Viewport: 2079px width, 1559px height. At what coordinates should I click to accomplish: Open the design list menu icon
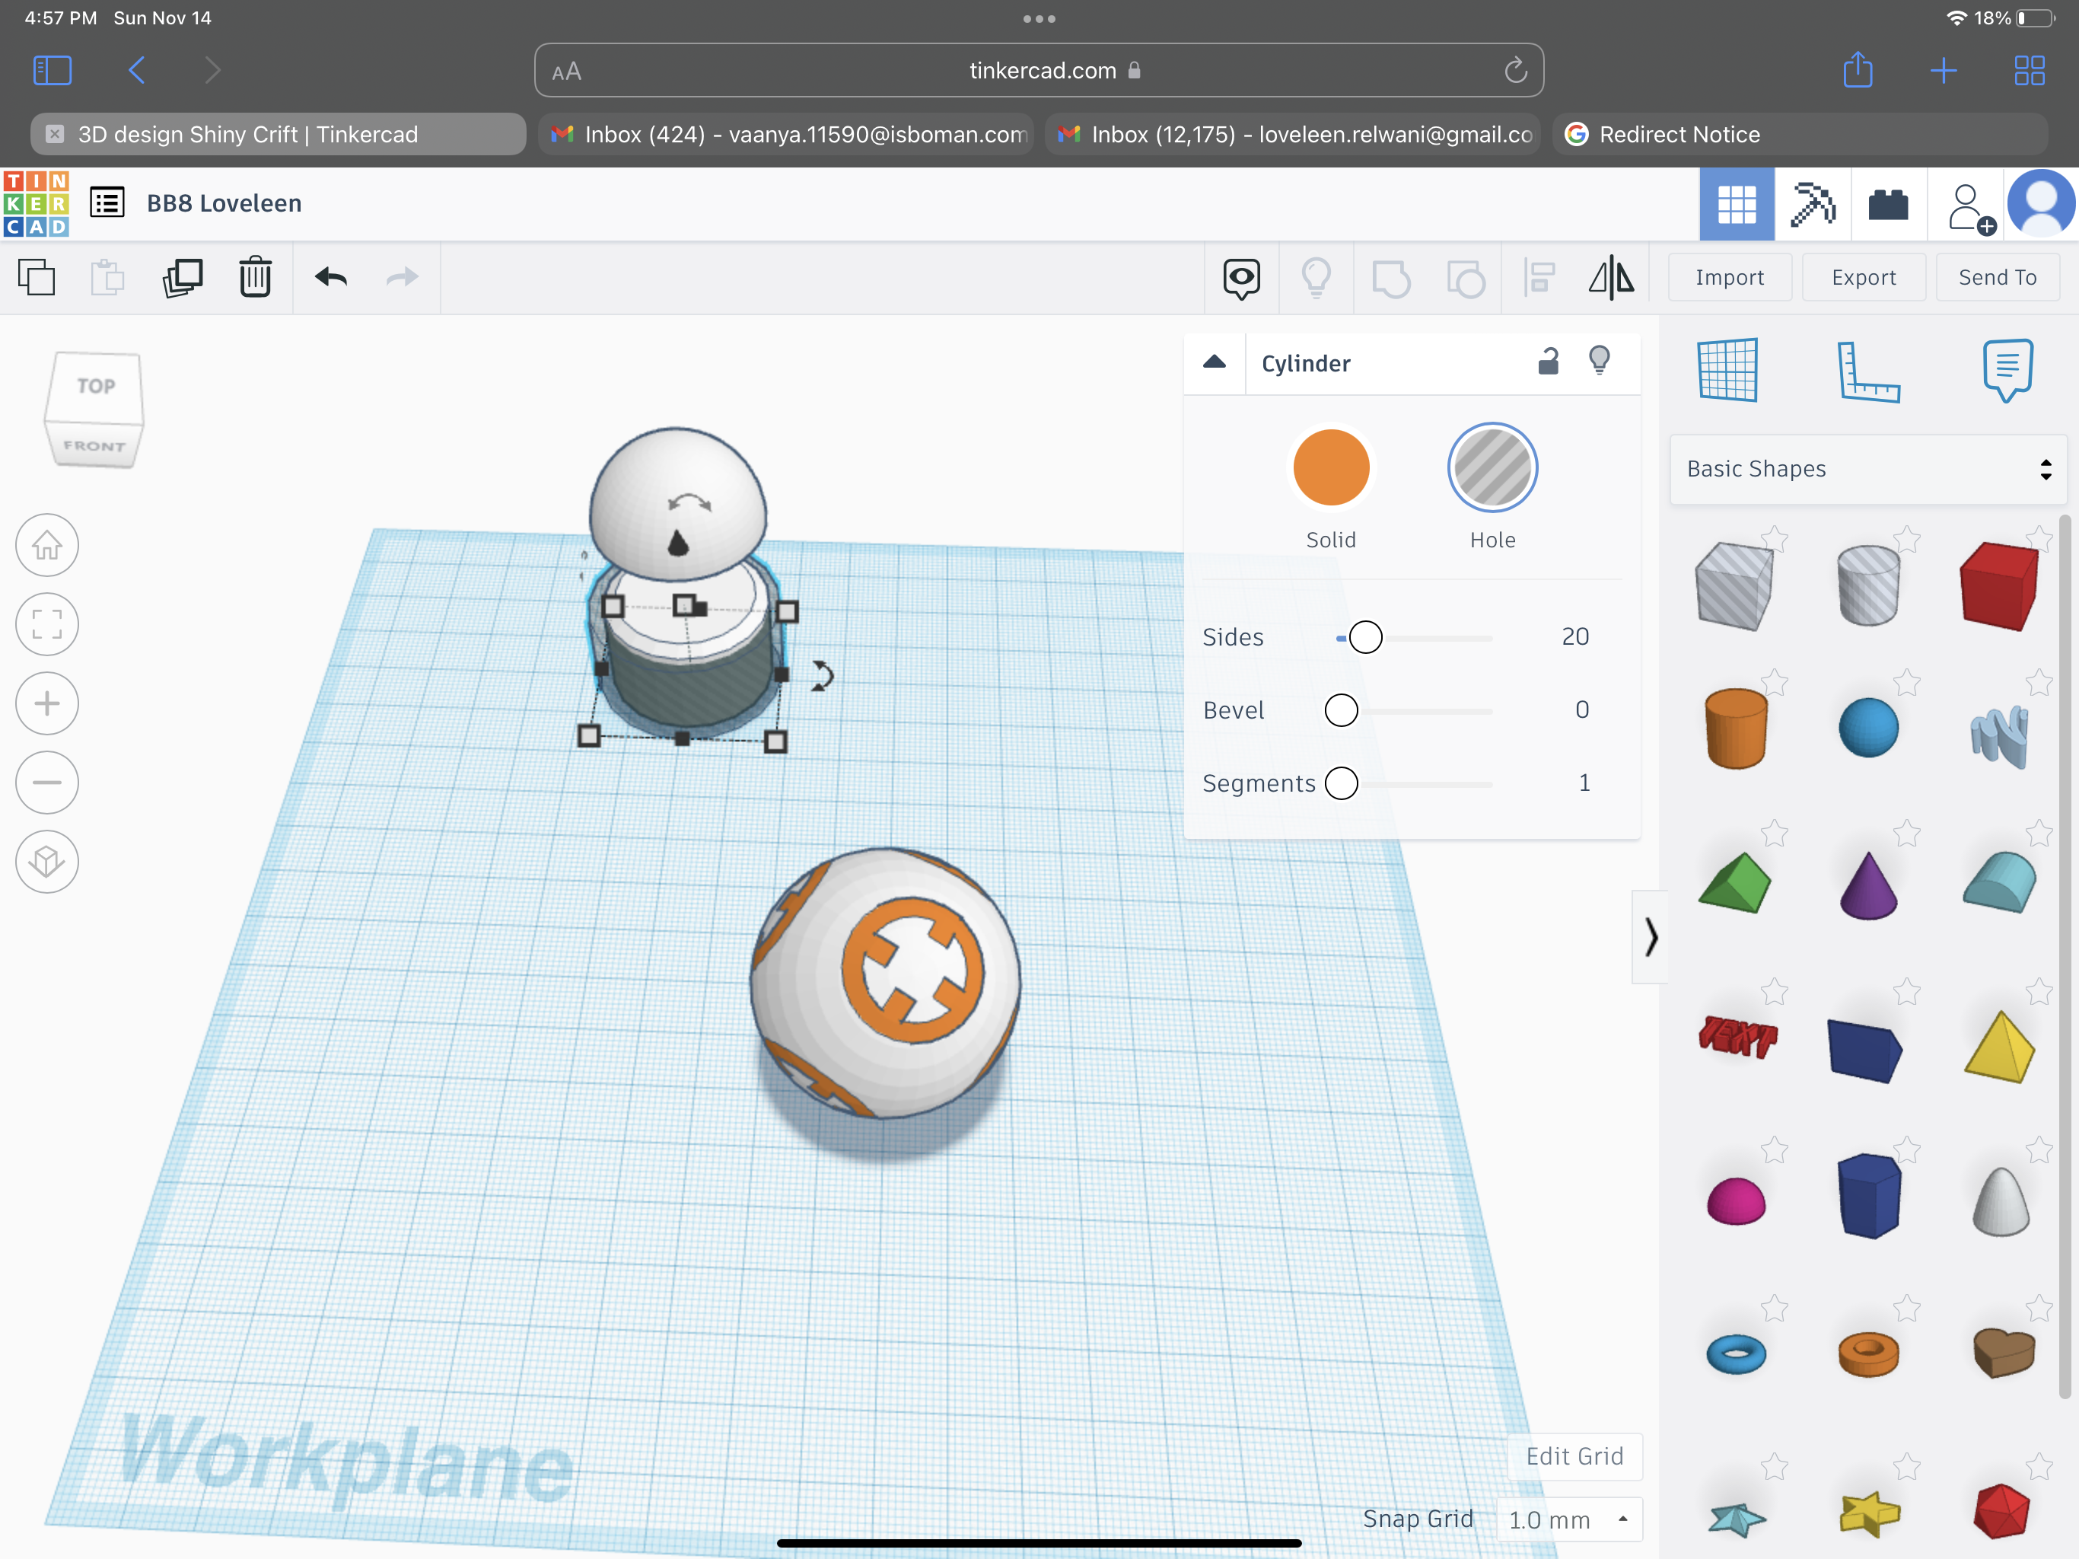coord(107,203)
